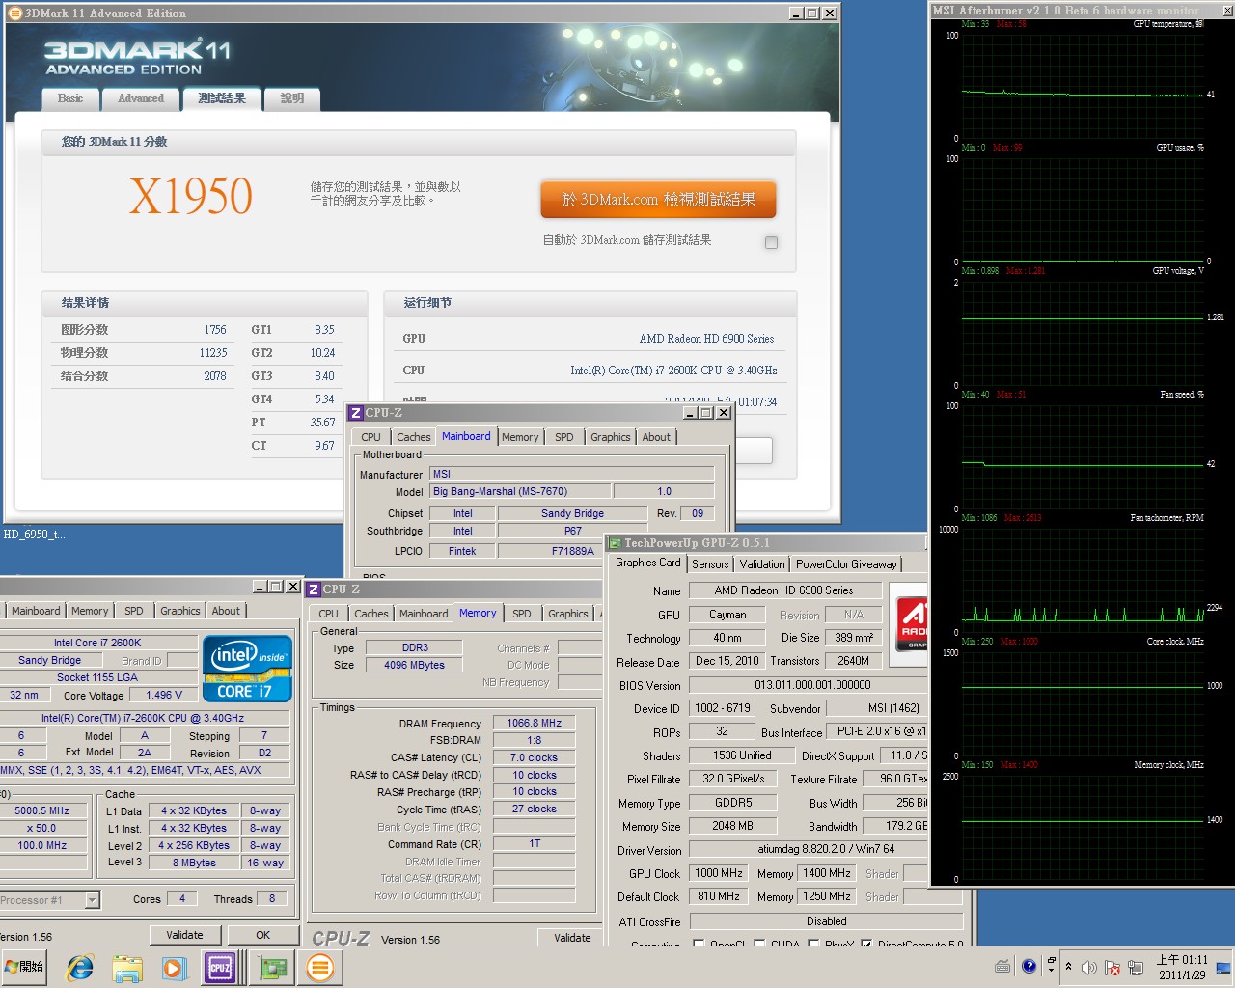Viewport: 1235px width, 988px height.
Task: Click the Big Bang-Marshal (MS-7670) model field
Action: (519, 491)
